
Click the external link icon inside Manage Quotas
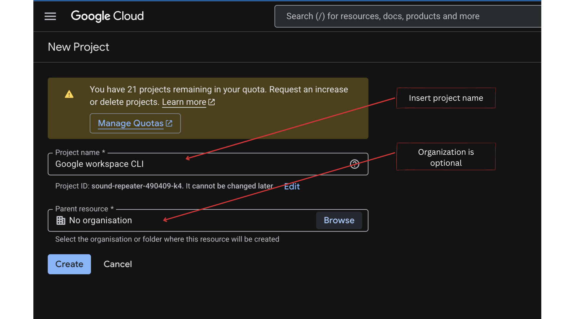pos(169,123)
